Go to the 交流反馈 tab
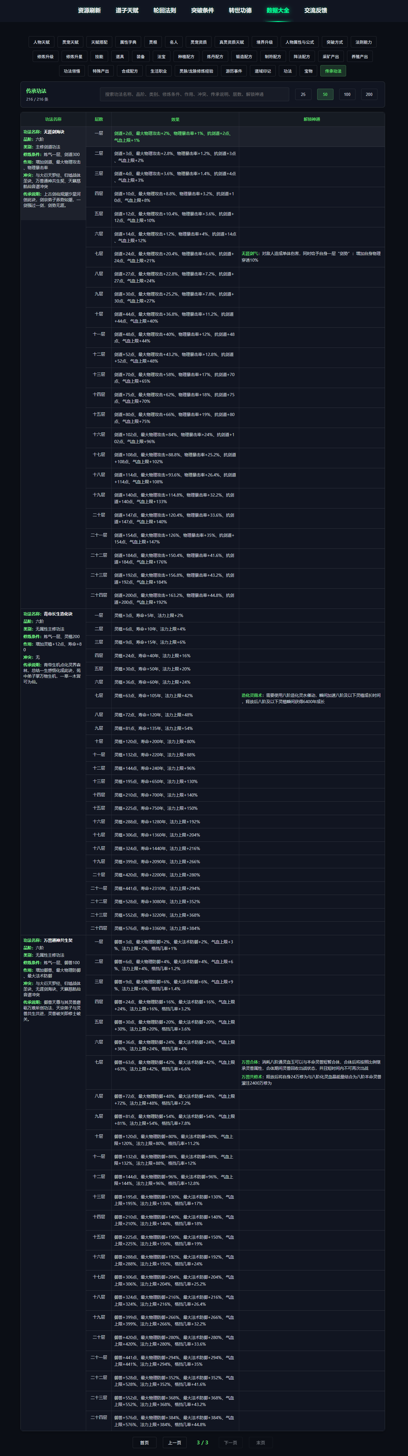This screenshot has height=1456, width=408. [315, 10]
